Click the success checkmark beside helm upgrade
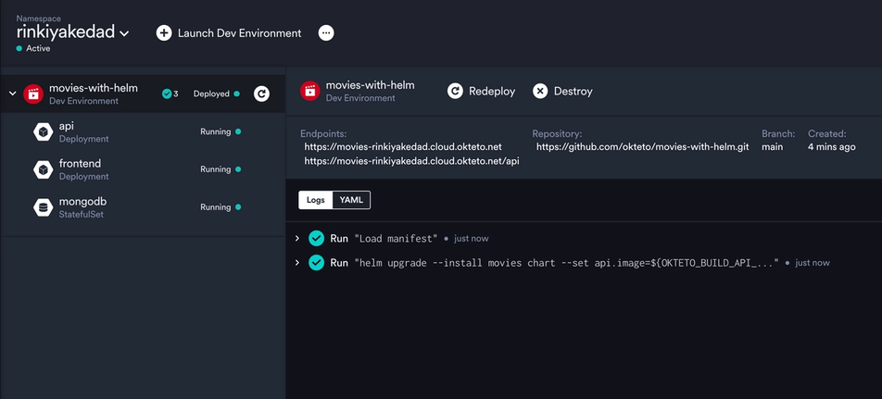Screen dimensions: 882x399 317,262
